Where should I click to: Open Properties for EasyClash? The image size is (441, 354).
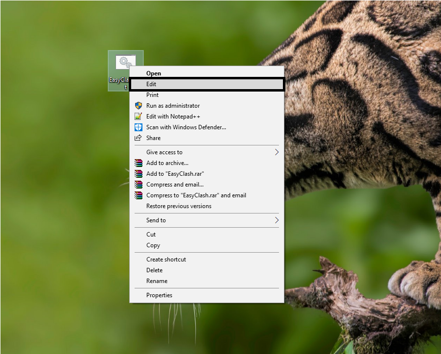tap(159, 295)
